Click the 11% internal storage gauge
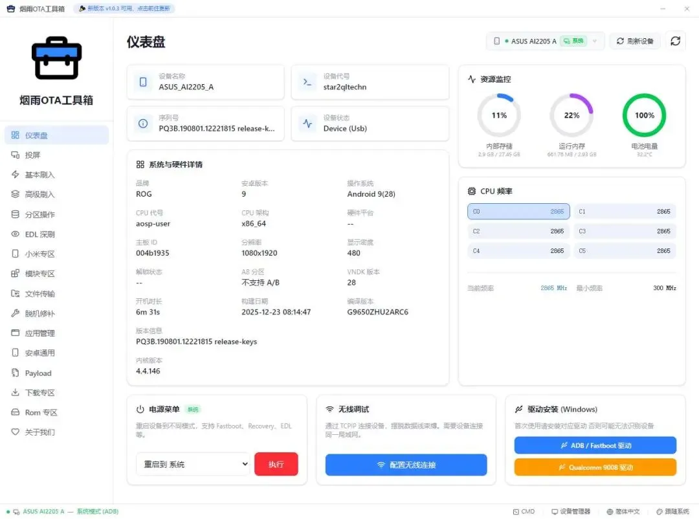The width and height of the screenshot is (699, 519). click(x=499, y=115)
